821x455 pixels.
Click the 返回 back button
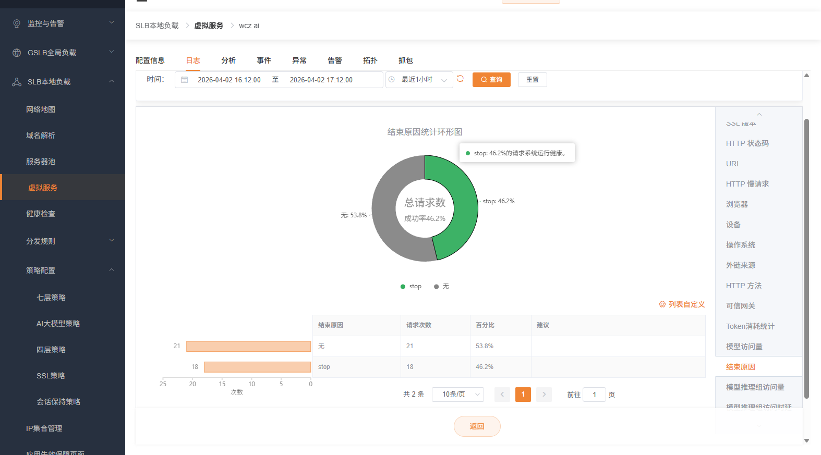477,426
